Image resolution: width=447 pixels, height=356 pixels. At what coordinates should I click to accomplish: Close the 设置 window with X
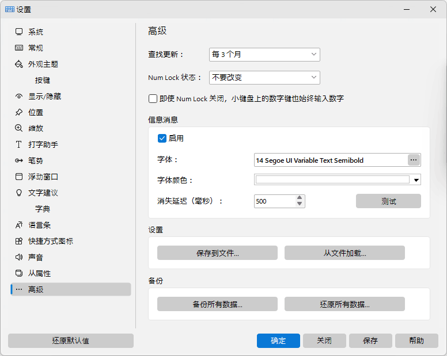tap(433, 9)
